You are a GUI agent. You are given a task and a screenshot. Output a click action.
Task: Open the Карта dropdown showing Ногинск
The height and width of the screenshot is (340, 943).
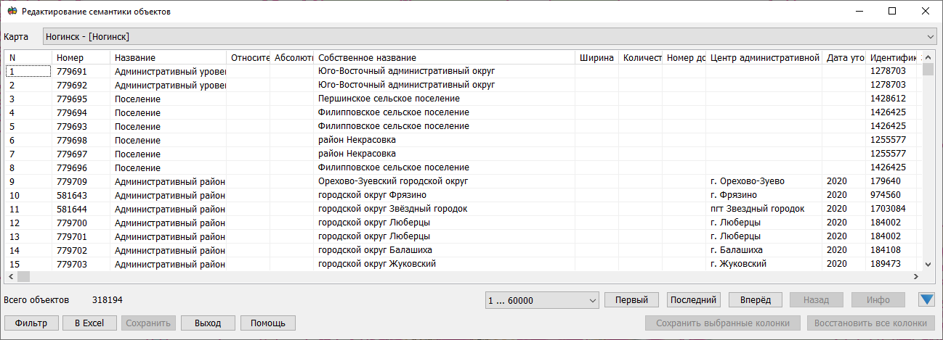pyautogui.click(x=490, y=36)
